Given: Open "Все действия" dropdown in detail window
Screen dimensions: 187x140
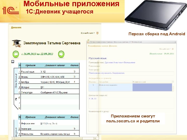Looking at the screenshot, I should point(165,49).
